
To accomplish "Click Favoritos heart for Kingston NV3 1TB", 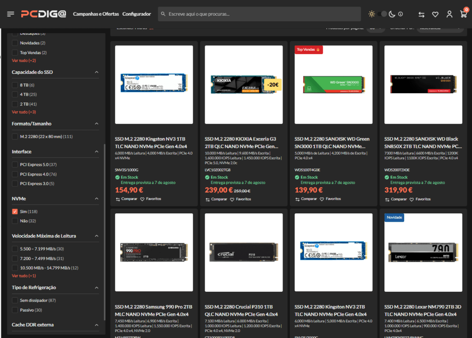I will pyautogui.click(x=142, y=199).
